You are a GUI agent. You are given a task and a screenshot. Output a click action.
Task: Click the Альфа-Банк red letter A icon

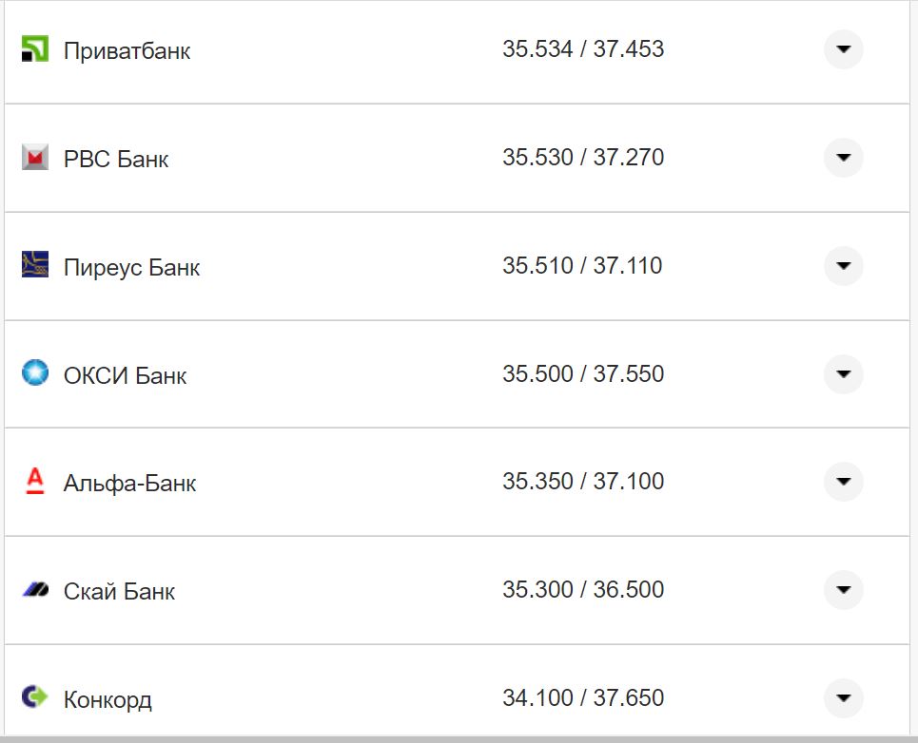[34, 482]
